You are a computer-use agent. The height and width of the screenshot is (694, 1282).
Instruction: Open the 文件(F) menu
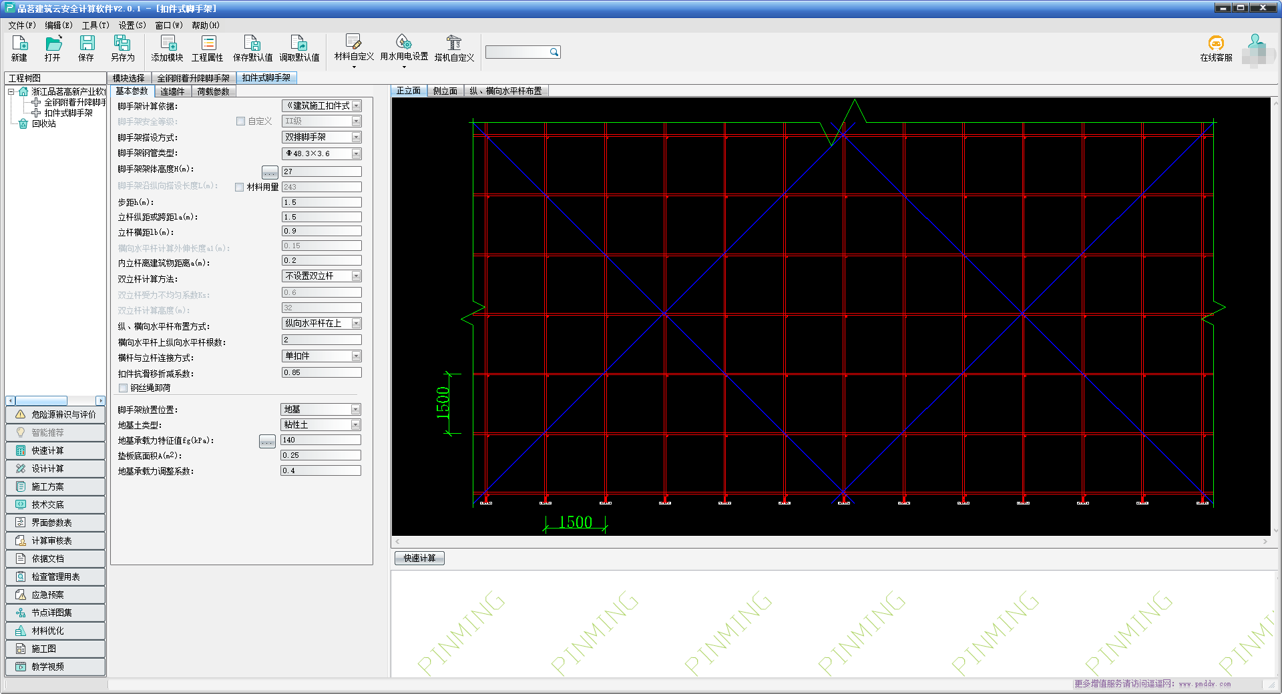click(x=22, y=25)
